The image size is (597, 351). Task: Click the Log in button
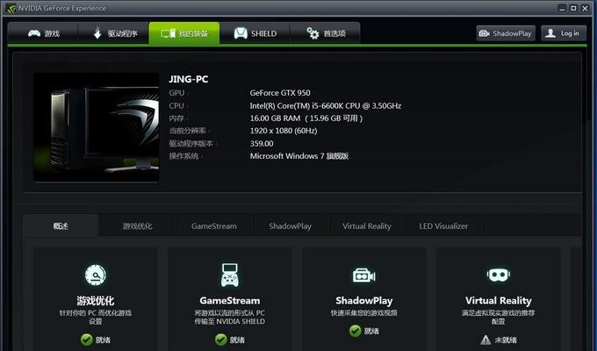coord(564,33)
